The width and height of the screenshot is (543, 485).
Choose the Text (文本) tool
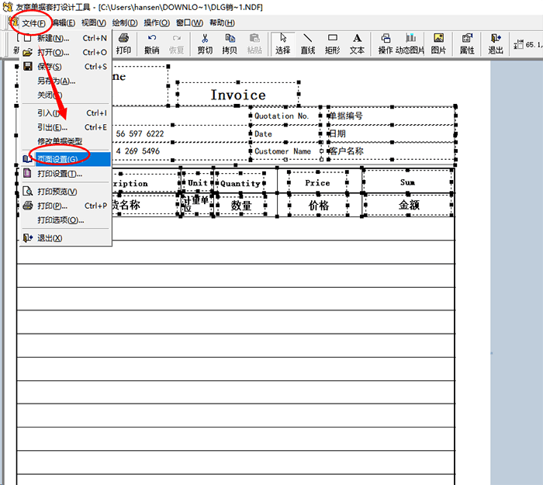(357, 43)
